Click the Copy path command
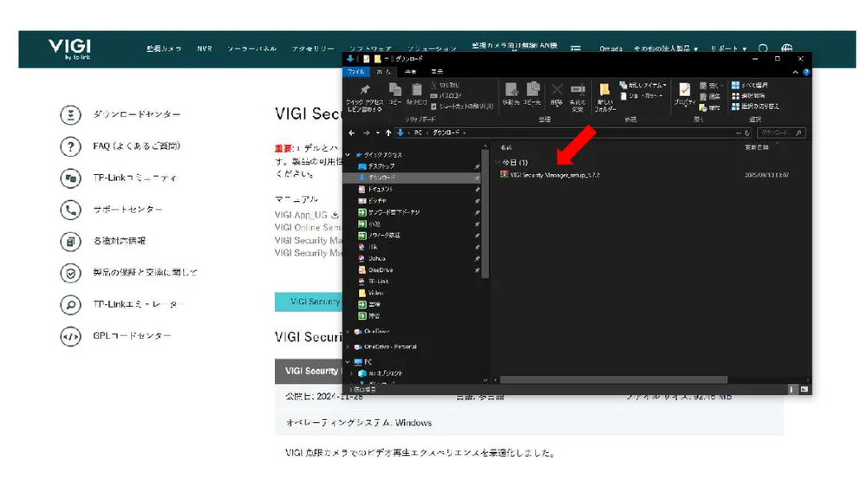Image resolution: width=867 pixels, height=499 pixels. point(447,95)
